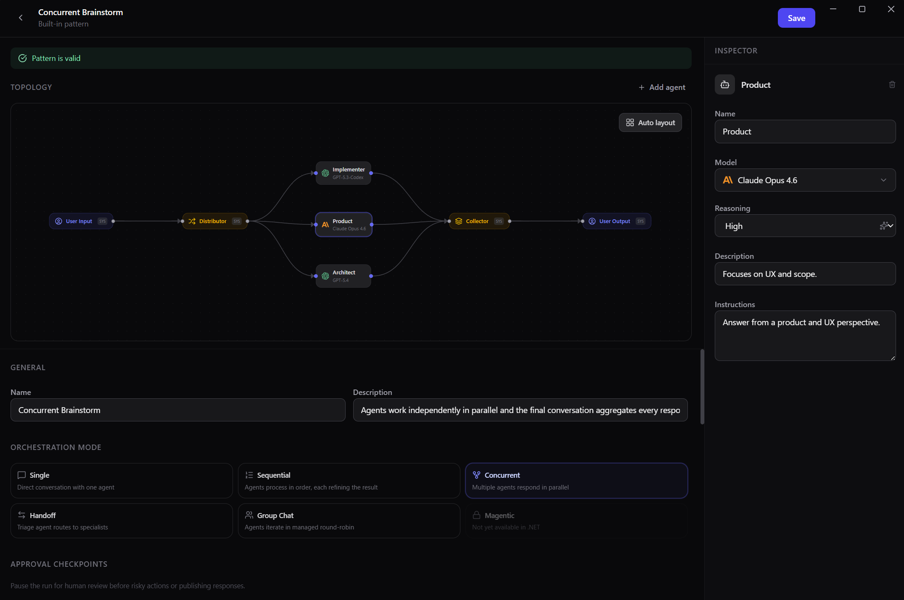
Task: Click the User Output person icon
Action: click(x=592, y=221)
